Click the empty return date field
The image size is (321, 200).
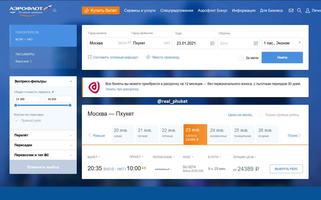click(x=239, y=43)
